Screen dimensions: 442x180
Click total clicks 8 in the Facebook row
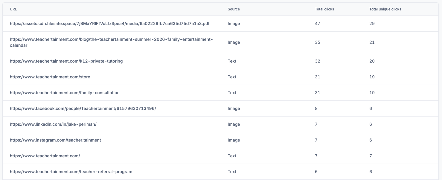click(x=316, y=108)
